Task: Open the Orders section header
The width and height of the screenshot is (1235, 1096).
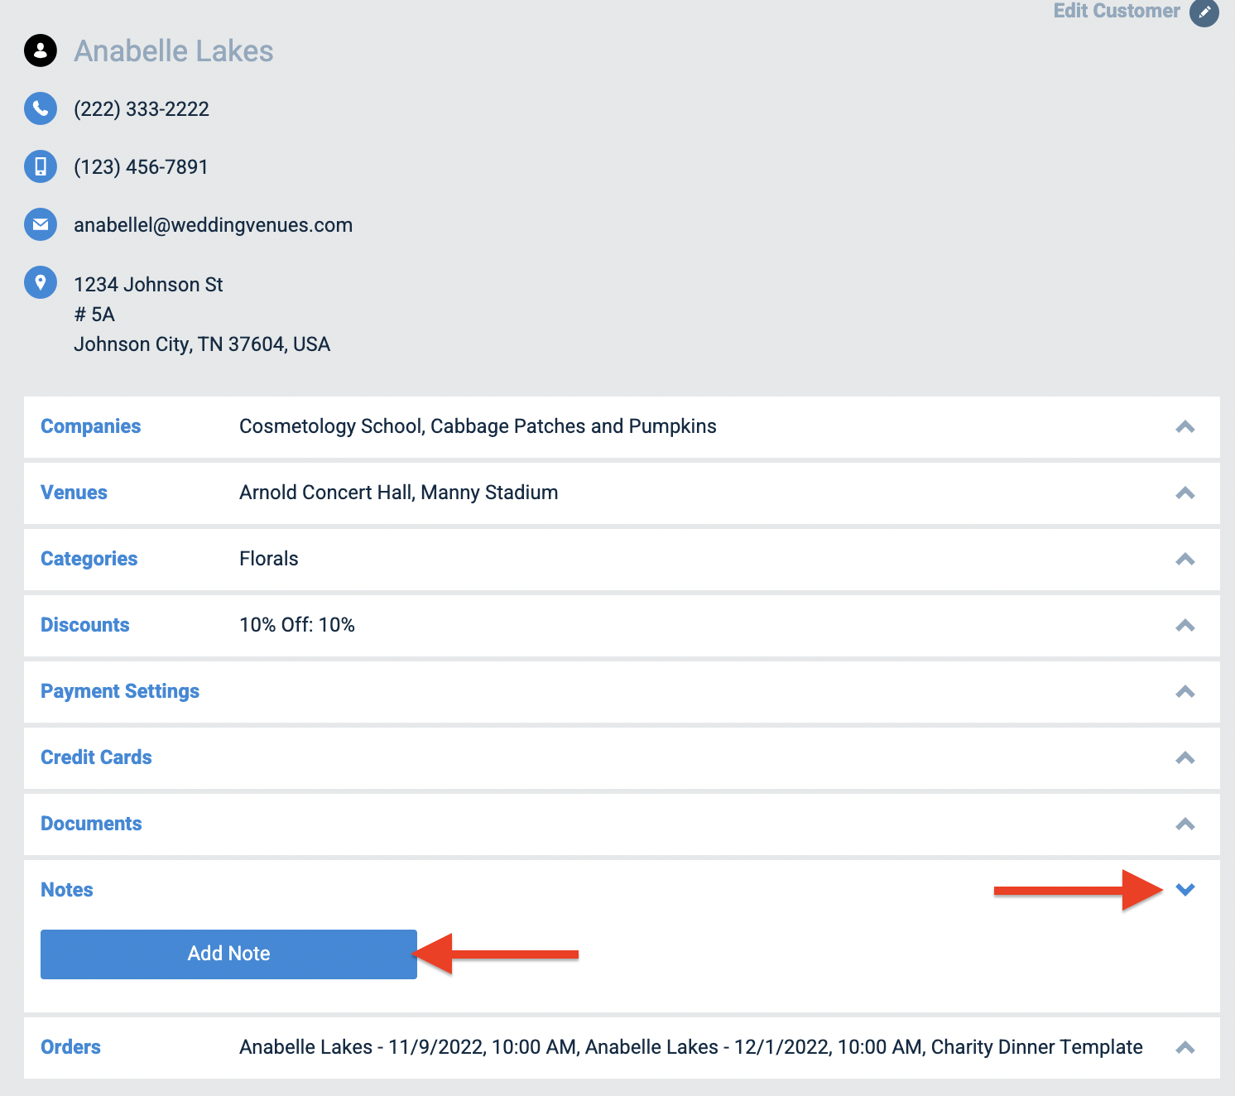Action: point(71,1047)
